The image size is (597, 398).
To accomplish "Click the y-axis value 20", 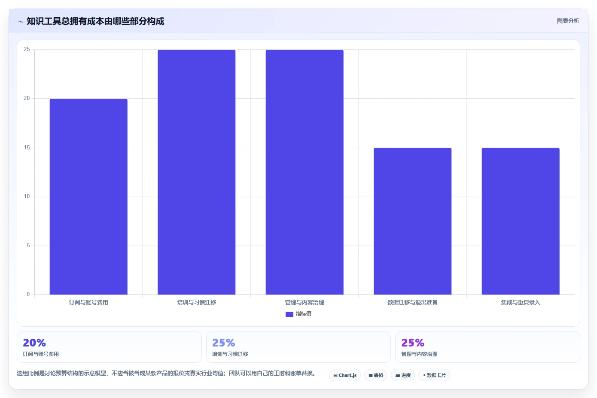I will [x=27, y=98].
